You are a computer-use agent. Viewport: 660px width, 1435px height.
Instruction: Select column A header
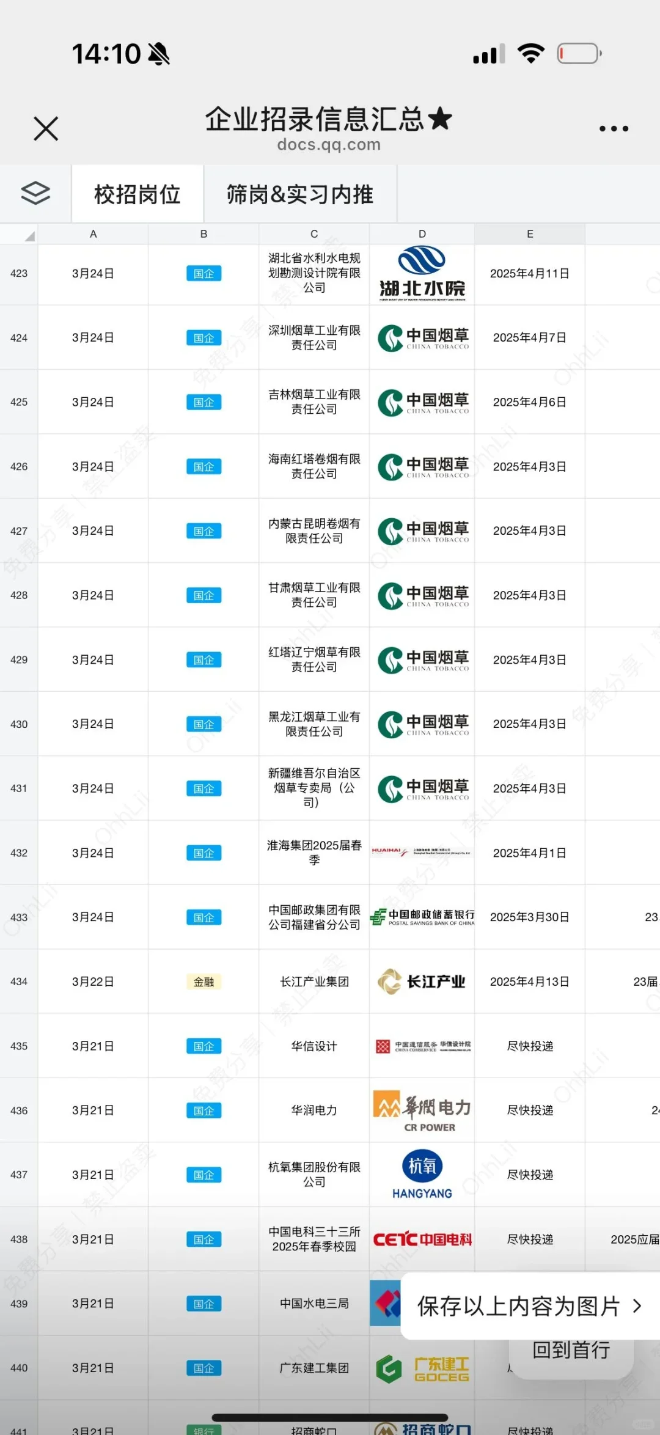tap(94, 234)
